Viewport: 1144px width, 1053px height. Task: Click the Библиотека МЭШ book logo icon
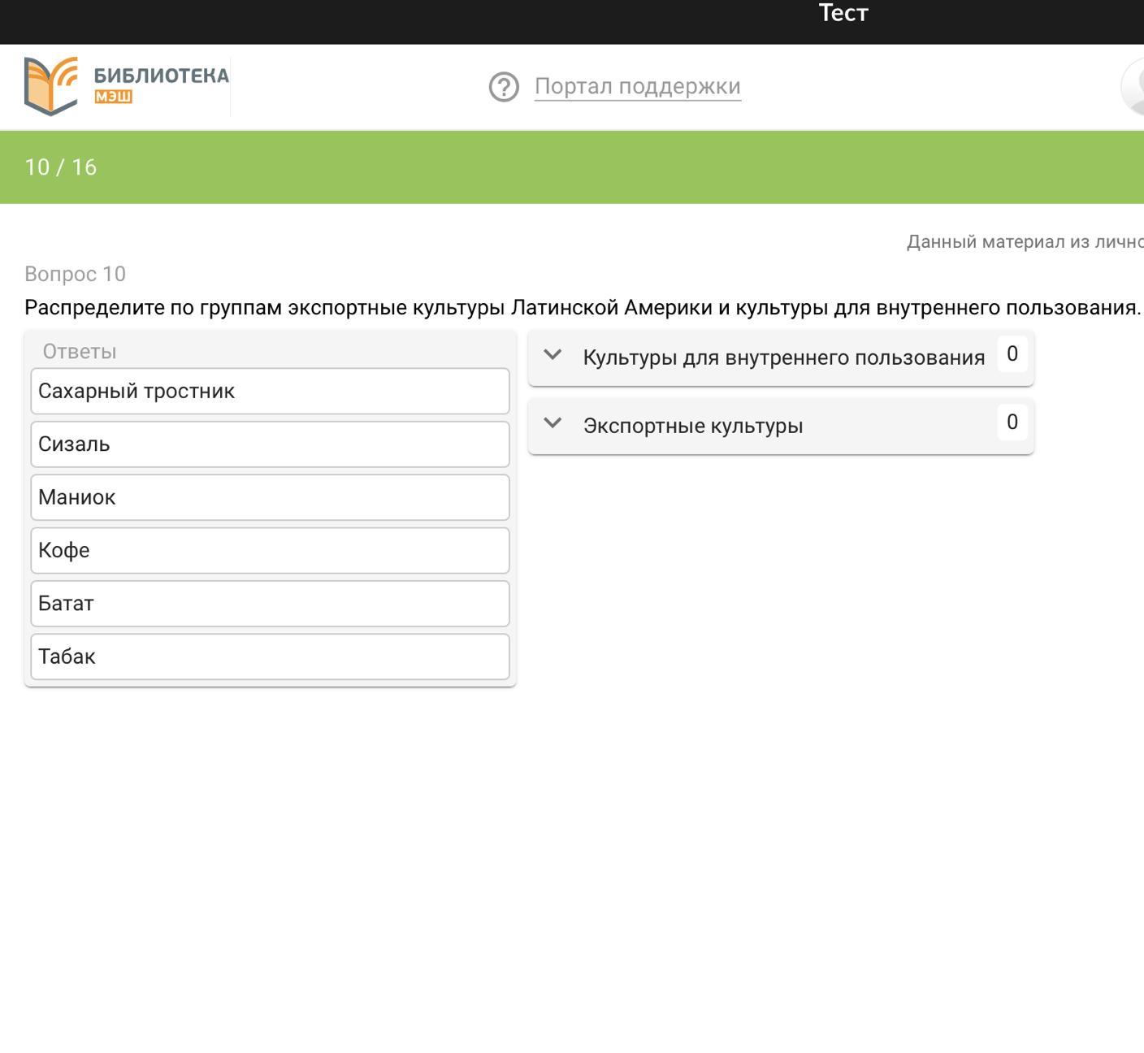point(51,86)
